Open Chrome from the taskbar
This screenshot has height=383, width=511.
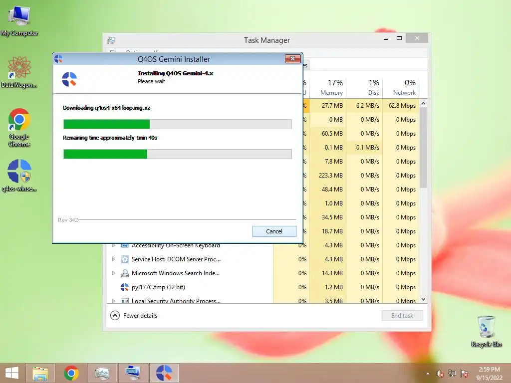[x=71, y=373]
